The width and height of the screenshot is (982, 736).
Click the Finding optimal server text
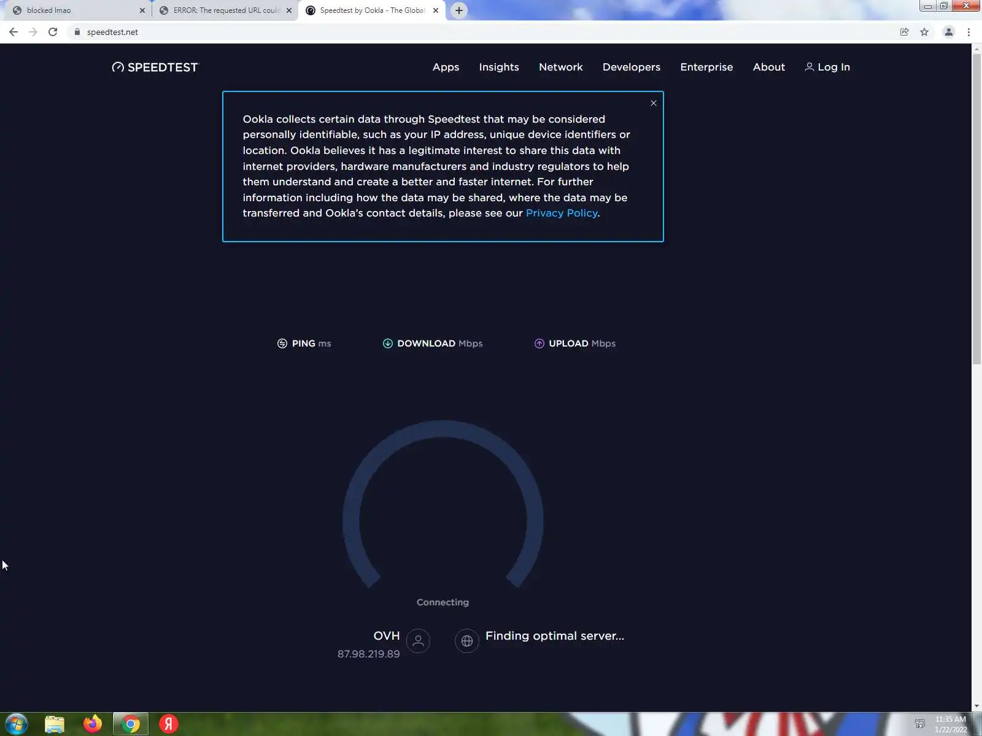555,636
